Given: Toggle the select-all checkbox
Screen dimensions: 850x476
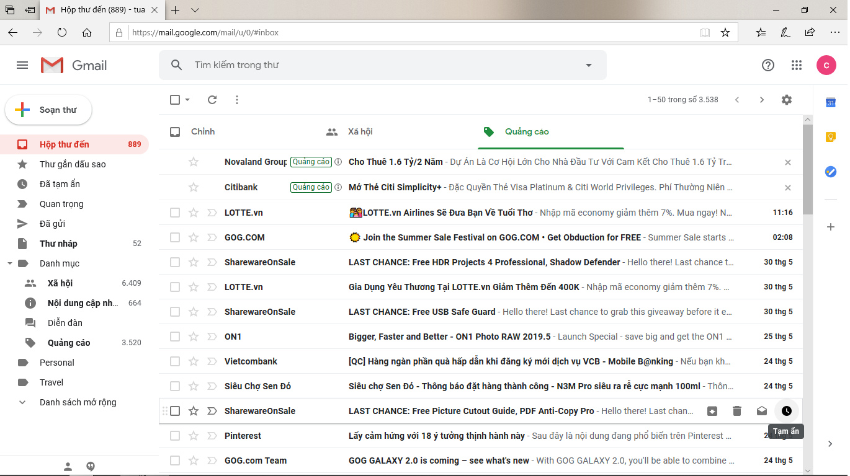Looking at the screenshot, I should click(175, 100).
